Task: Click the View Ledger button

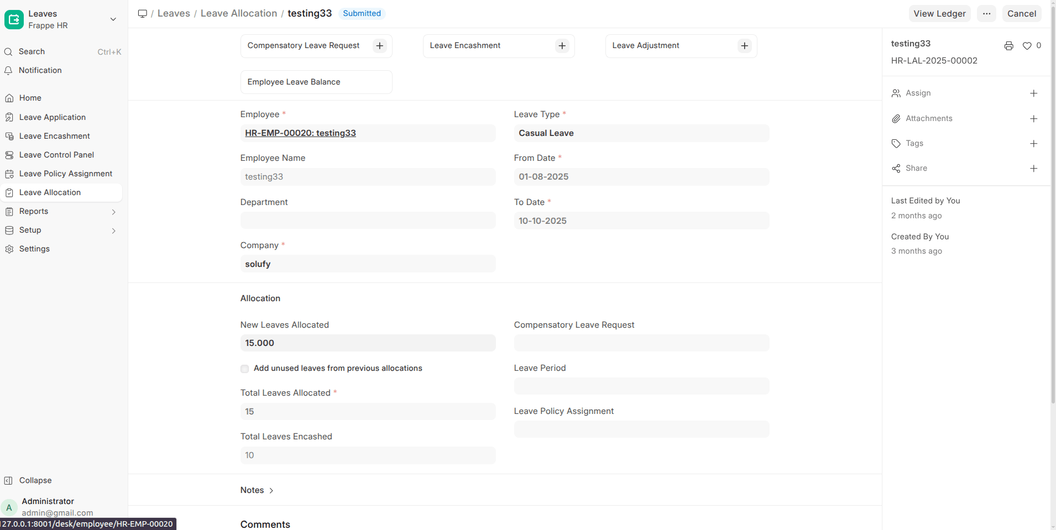Action: click(939, 14)
